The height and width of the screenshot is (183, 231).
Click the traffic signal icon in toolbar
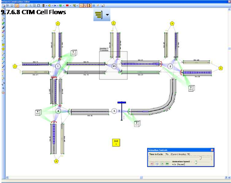click(43, 6)
